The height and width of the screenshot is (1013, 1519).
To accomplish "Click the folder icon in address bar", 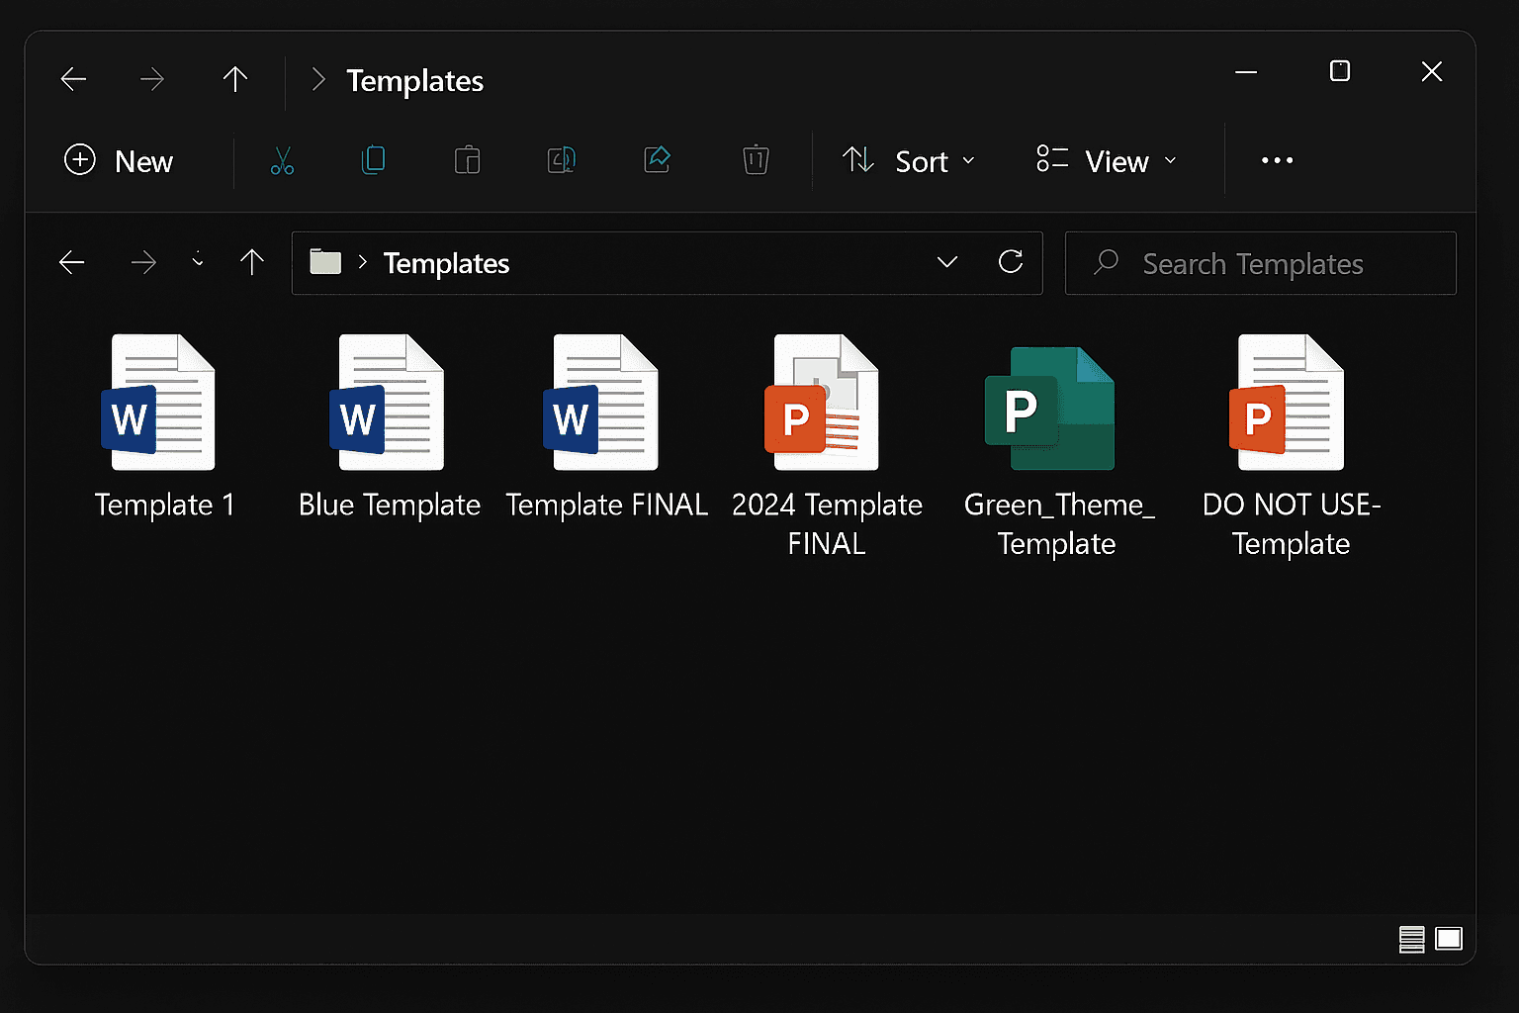I will [x=325, y=262].
